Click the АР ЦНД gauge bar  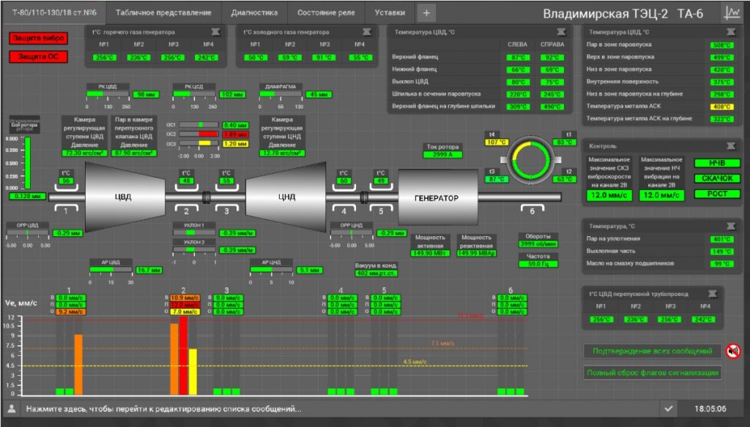coord(271,270)
